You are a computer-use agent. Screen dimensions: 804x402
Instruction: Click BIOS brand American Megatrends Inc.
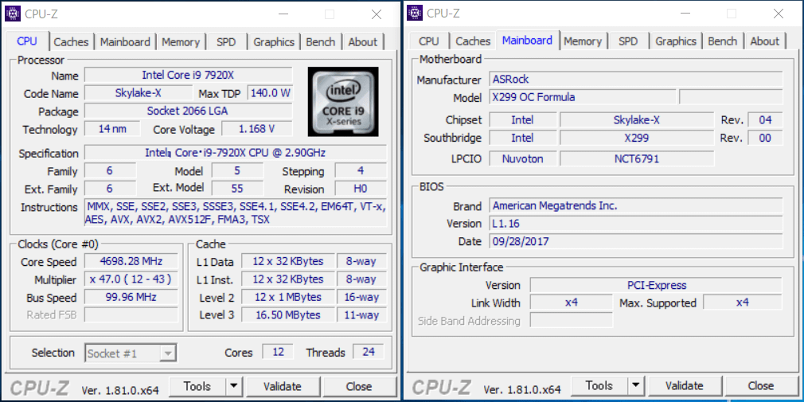tap(636, 205)
